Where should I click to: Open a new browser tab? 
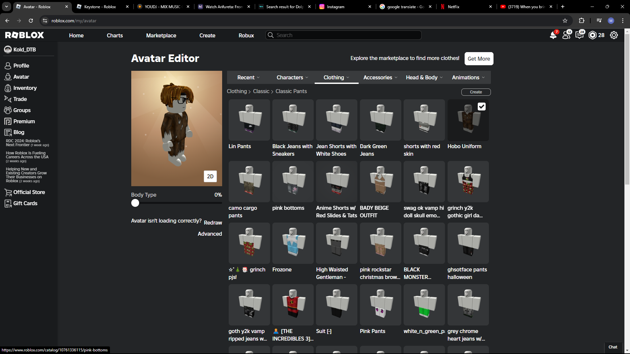pyautogui.click(x=563, y=7)
